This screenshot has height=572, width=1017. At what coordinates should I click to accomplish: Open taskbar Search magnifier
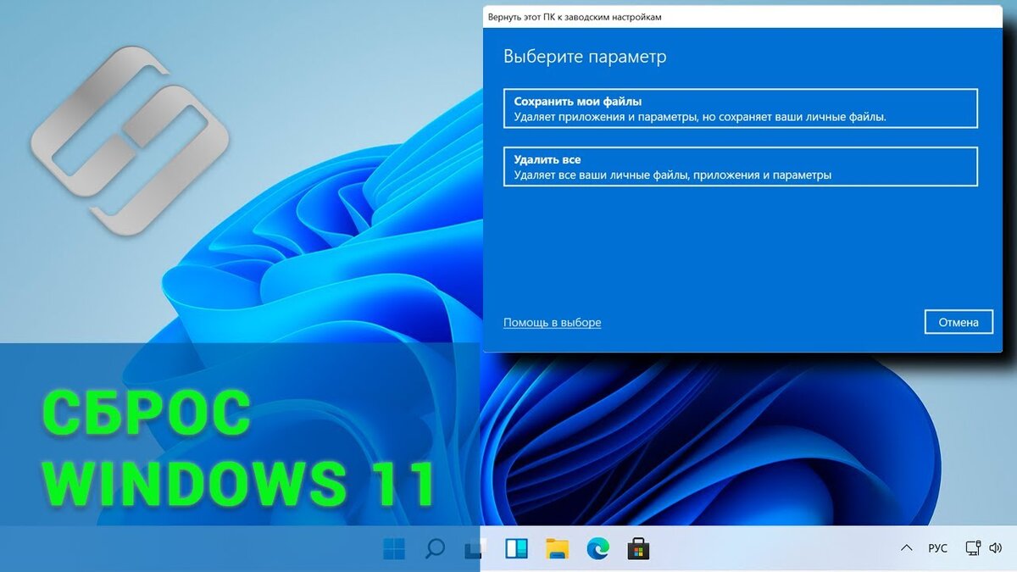(x=435, y=548)
